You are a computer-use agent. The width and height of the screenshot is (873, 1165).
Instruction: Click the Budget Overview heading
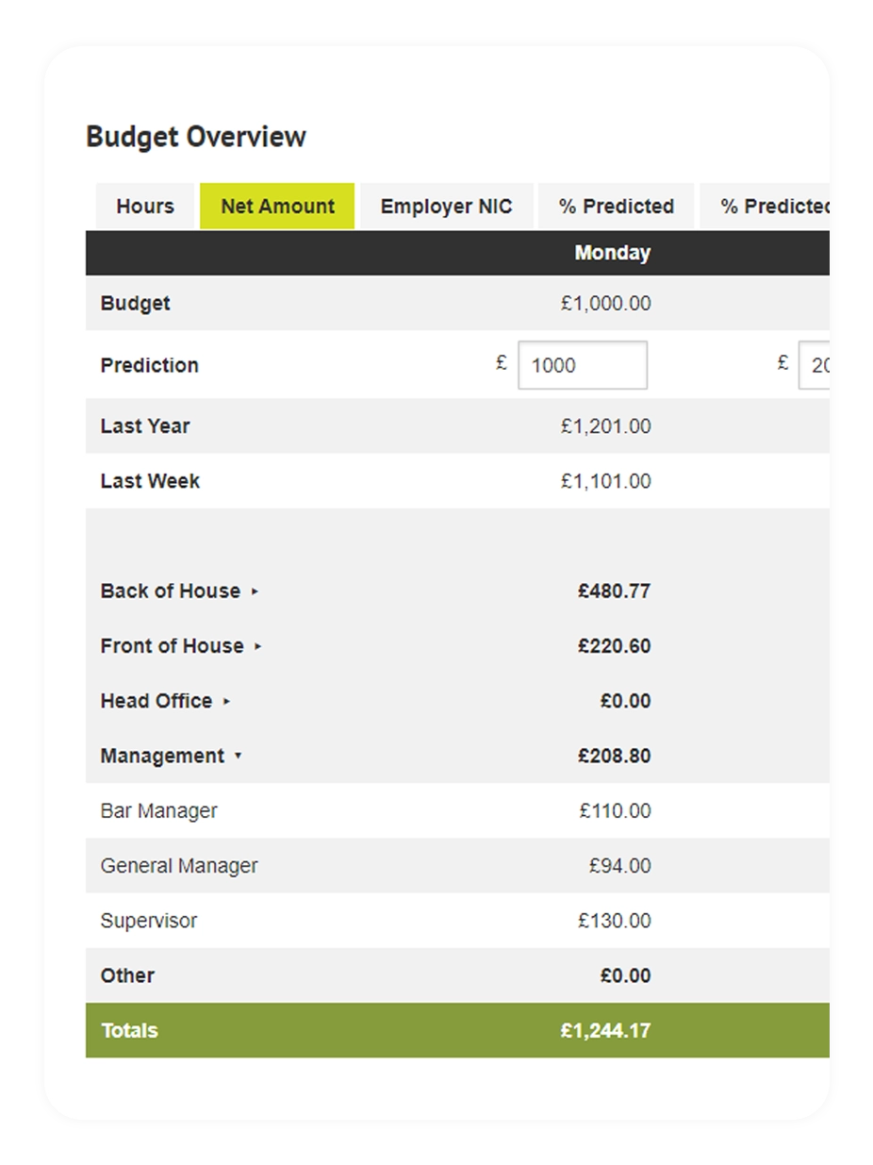(x=196, y=137)
